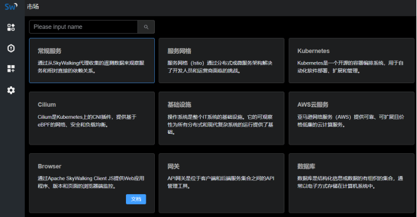417x217 pixels.
Task: Click the Kubernetes description about 容器编排系统
Action: [x=350, y=67]
